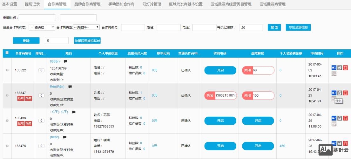This screenshot has width=351, height=159.
Task: Click the 虚拟粉丝 field showing 60
Action: pyautogui.click(x=263, y=70)
